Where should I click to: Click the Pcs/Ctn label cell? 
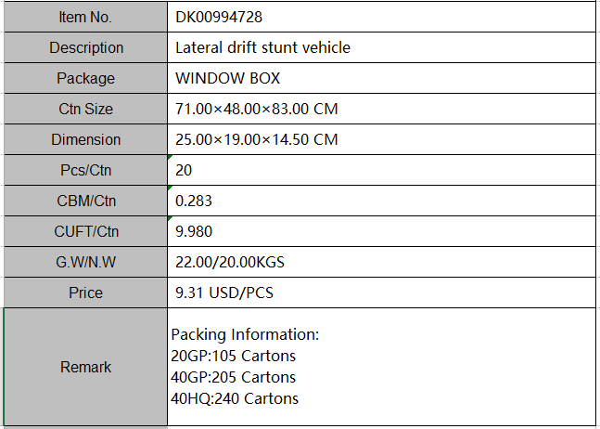click(85, 170)
